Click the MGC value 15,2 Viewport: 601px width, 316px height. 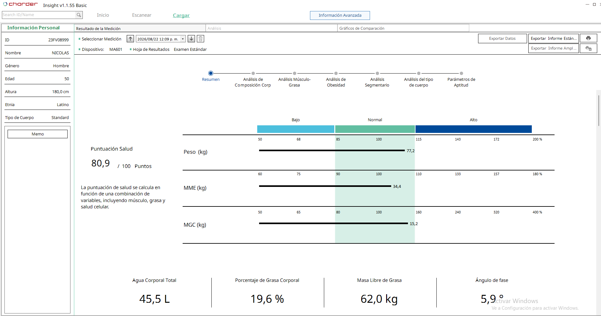pyautogui.click(x=414, y=224)
